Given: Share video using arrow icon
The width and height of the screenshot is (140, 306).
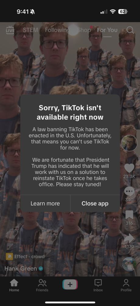Looking at the screenshot, I should [x=129, y=238].
